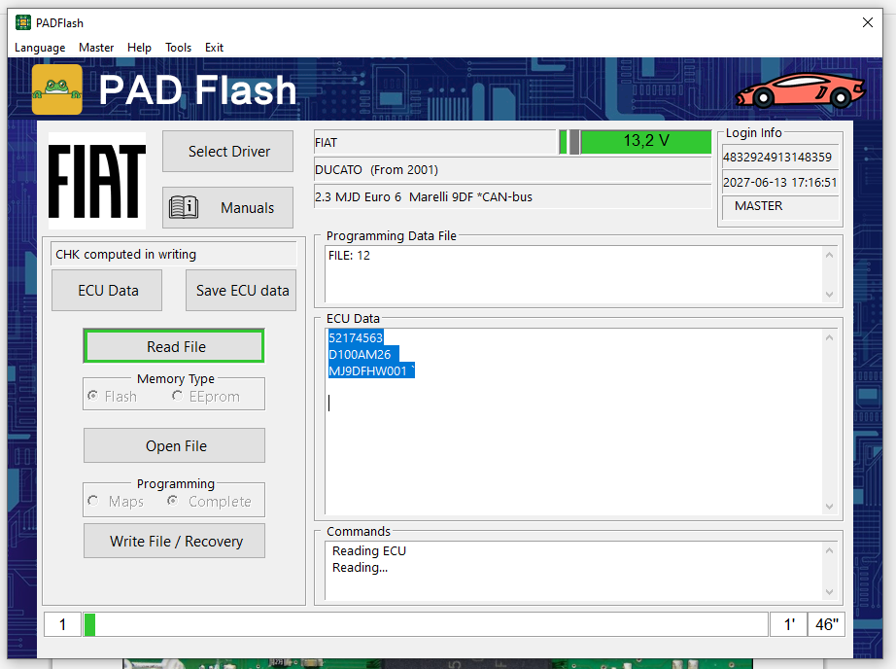896x669 pixels.
Task: Click the red sports car icon
Action: tap(800, 90)
